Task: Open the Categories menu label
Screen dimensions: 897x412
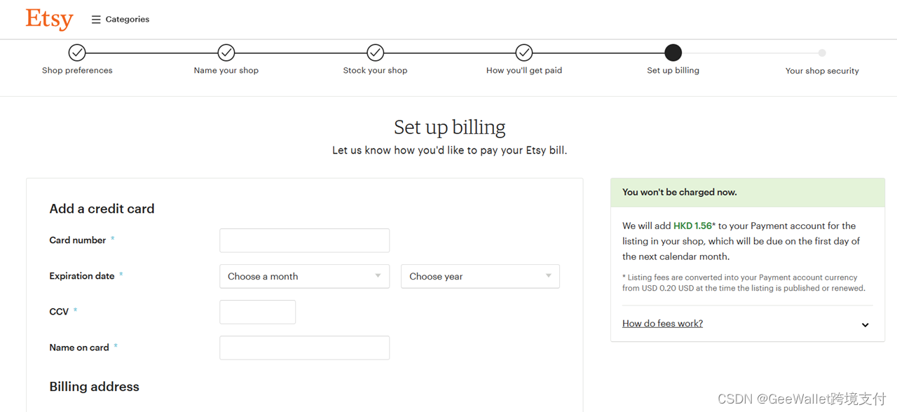Action: [128, 20]
